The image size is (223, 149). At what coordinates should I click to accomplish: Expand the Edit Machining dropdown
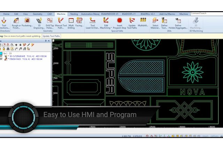click(106, 22)
